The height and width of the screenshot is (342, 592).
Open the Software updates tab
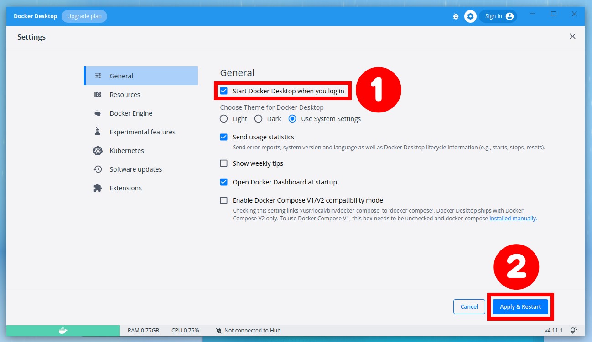click(x=141, y=169)
